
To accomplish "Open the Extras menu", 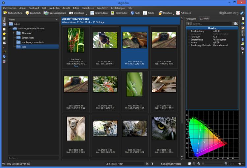I will 76,8.
